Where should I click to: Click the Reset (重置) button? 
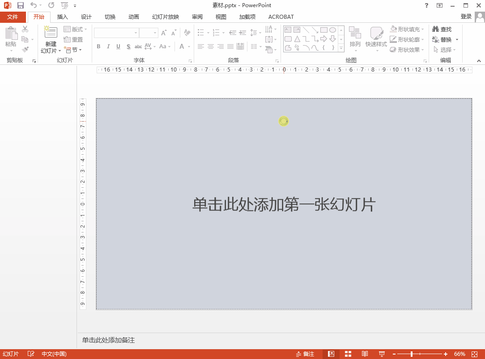(73, 39)
